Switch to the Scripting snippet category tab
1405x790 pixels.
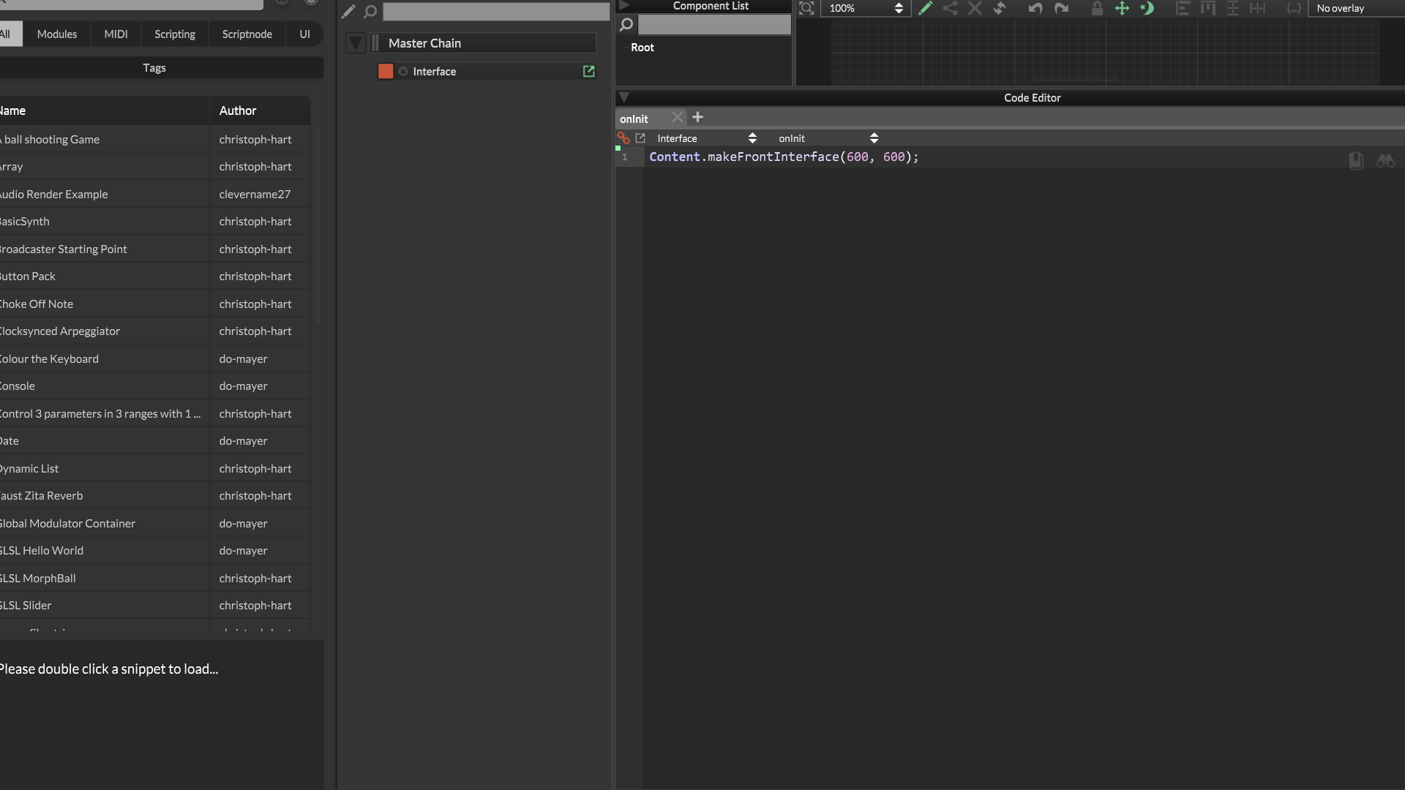(175, 34)
